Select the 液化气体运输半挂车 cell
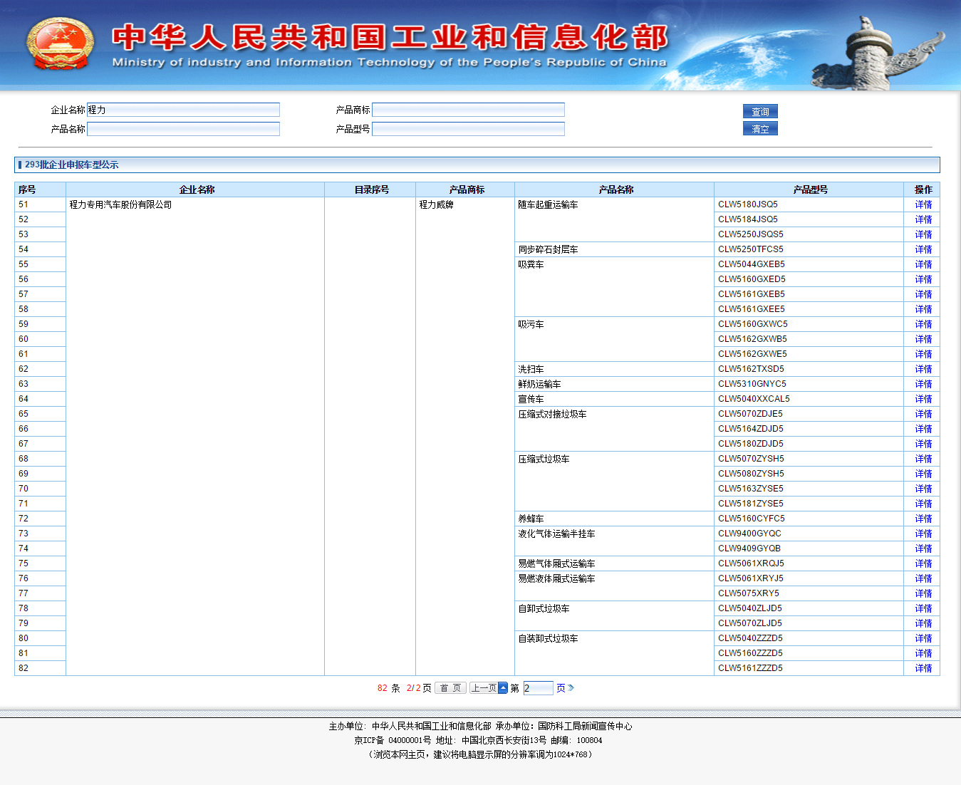This screenshot has width=961, height=785. click(615, 541)
